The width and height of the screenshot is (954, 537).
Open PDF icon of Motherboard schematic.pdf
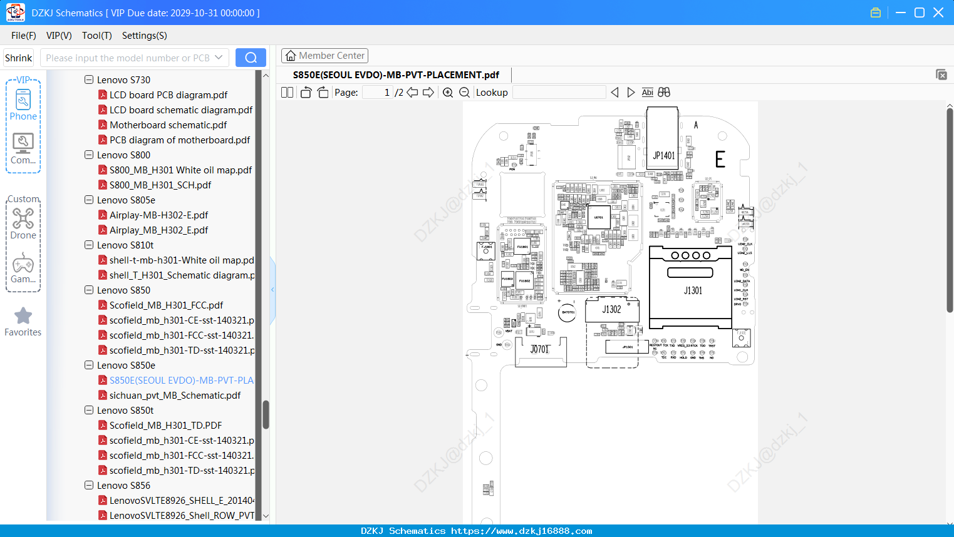[103, 125]
